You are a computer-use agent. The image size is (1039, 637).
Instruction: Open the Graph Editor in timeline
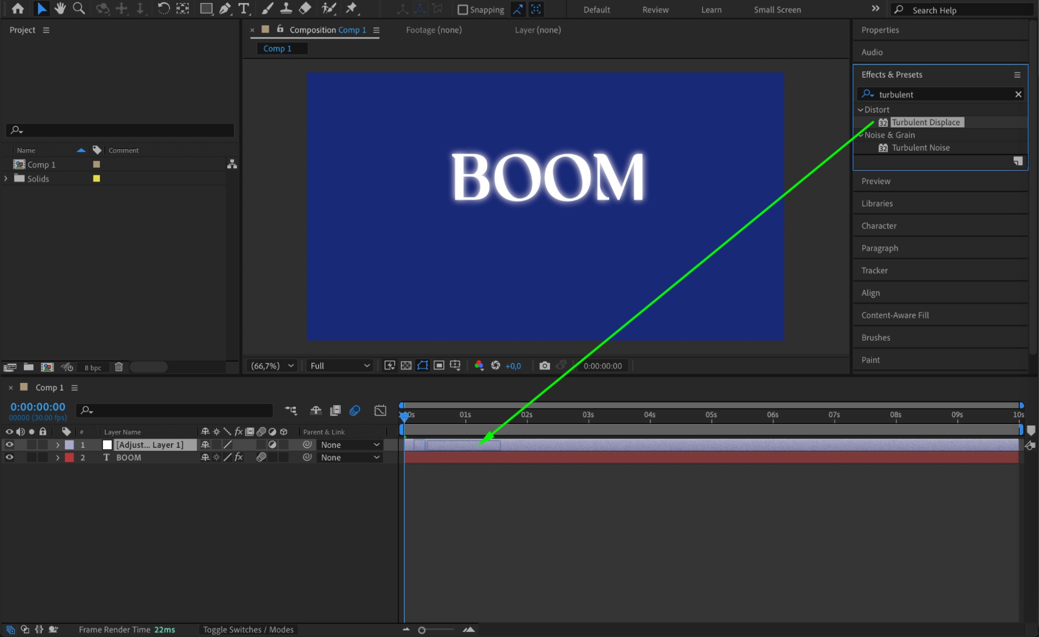(380, 410)
